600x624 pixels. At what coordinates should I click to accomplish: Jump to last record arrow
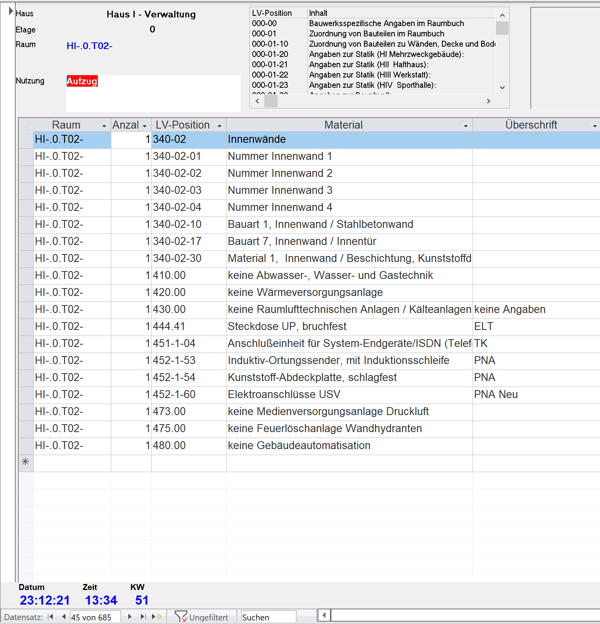pos(143,616)
